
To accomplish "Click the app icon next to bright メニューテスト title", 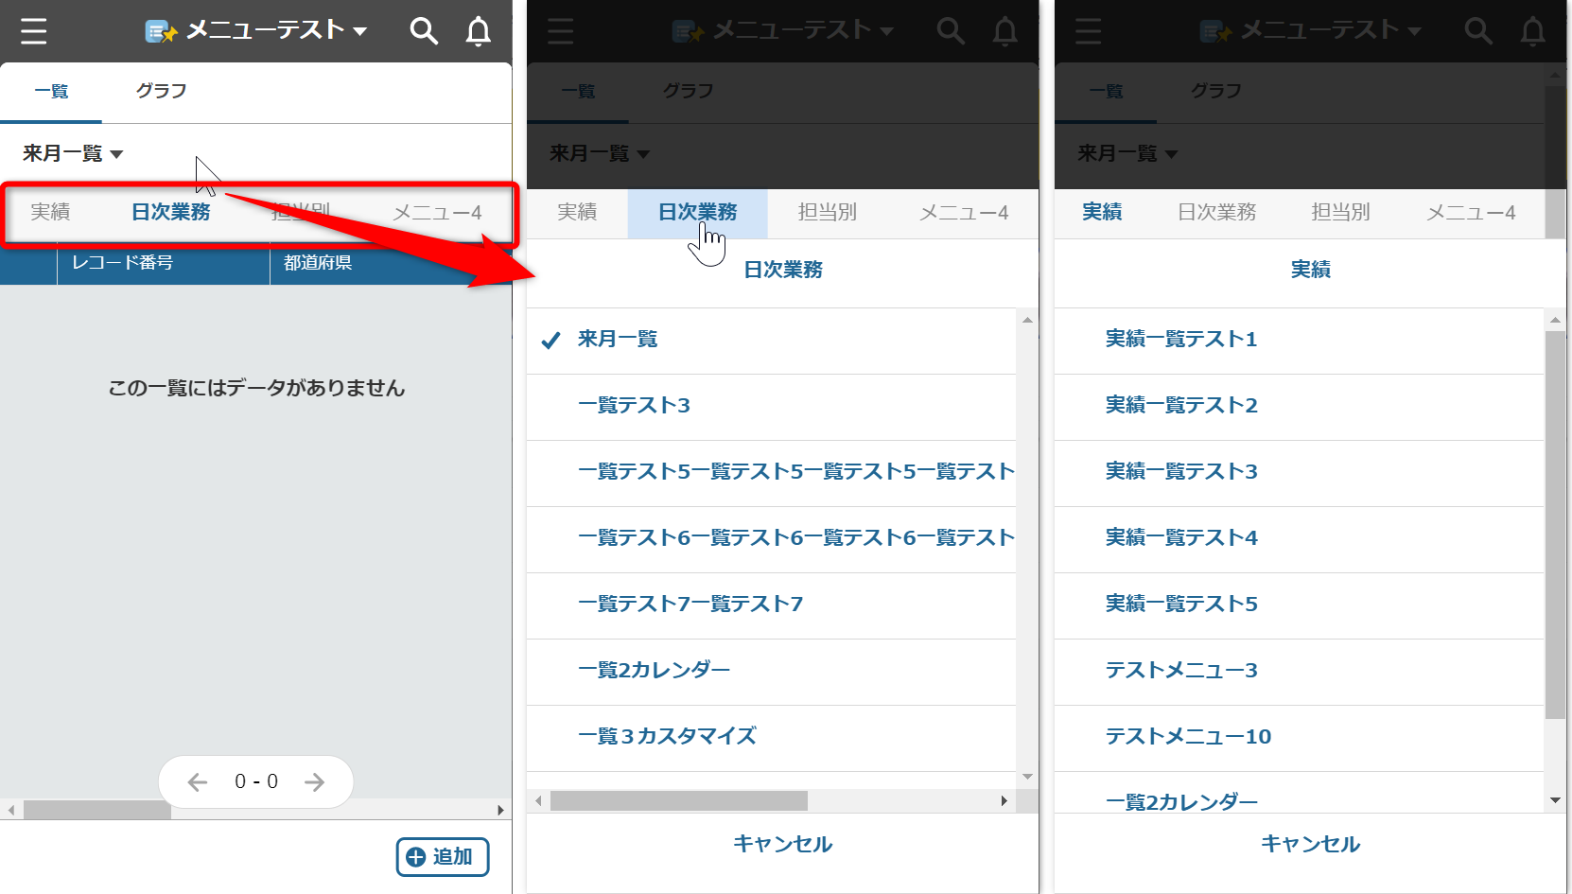I will 160,31.
